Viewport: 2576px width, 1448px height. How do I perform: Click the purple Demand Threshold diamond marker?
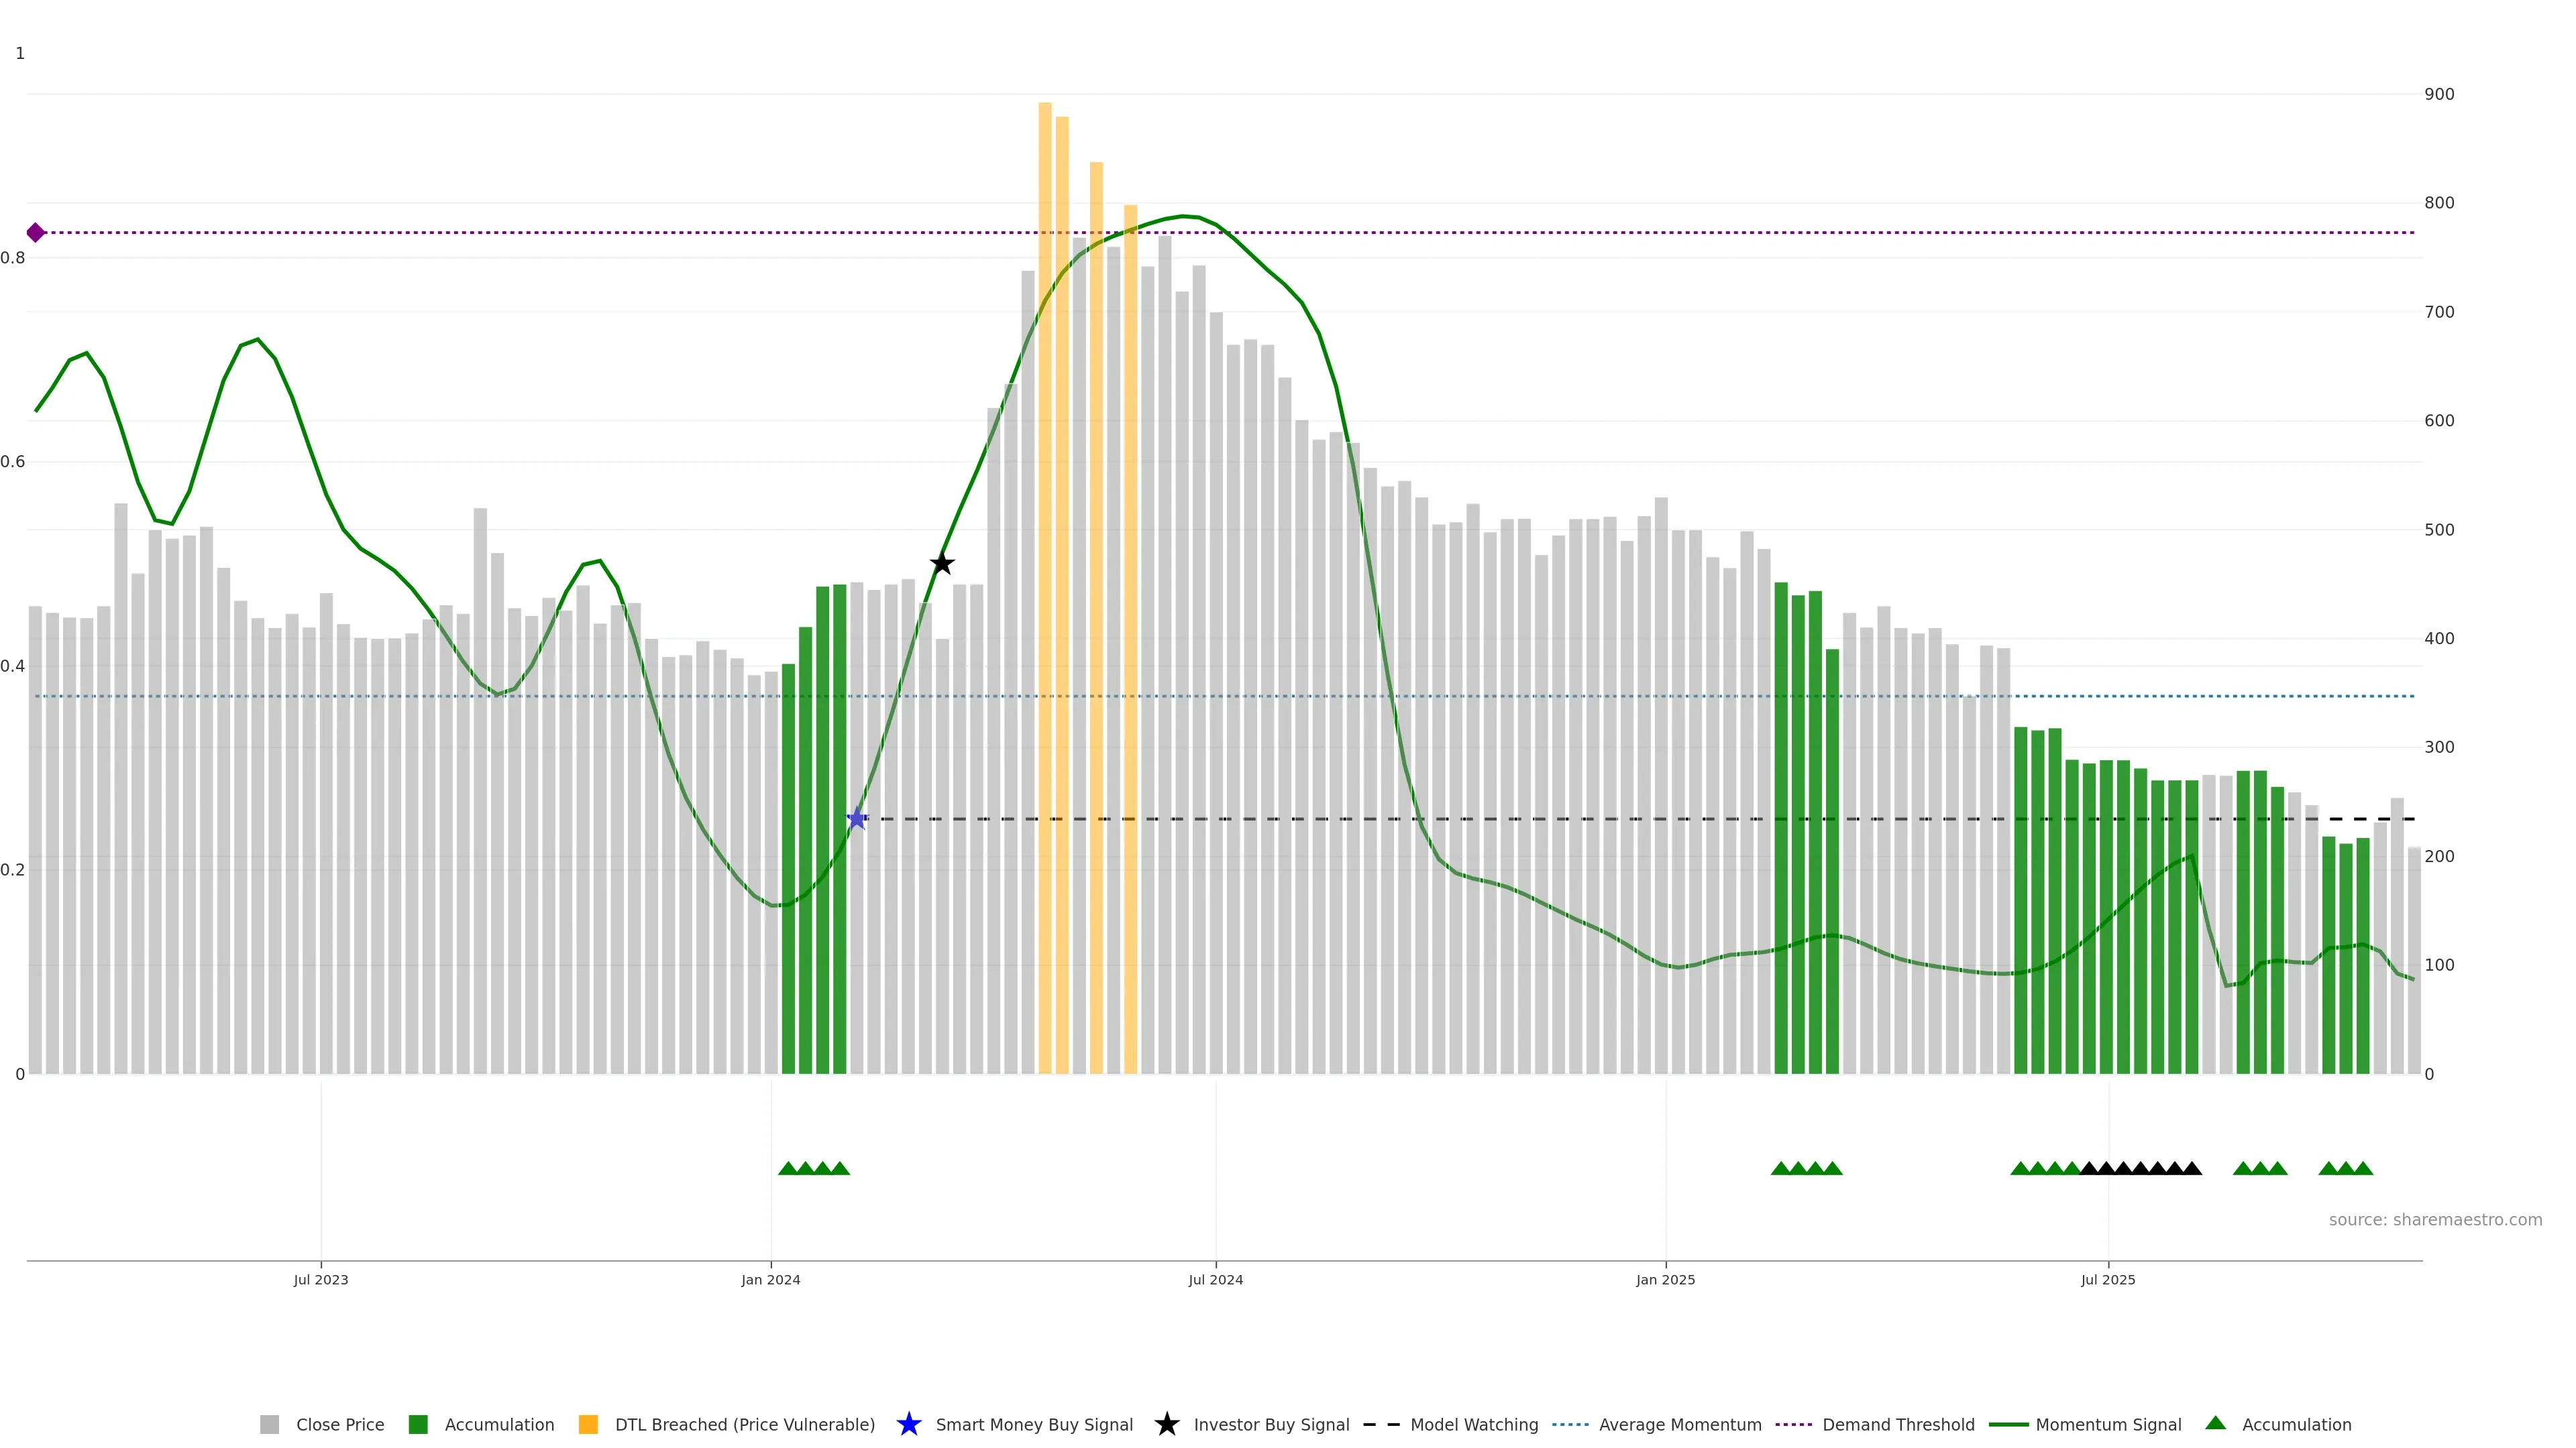[36, 233]
